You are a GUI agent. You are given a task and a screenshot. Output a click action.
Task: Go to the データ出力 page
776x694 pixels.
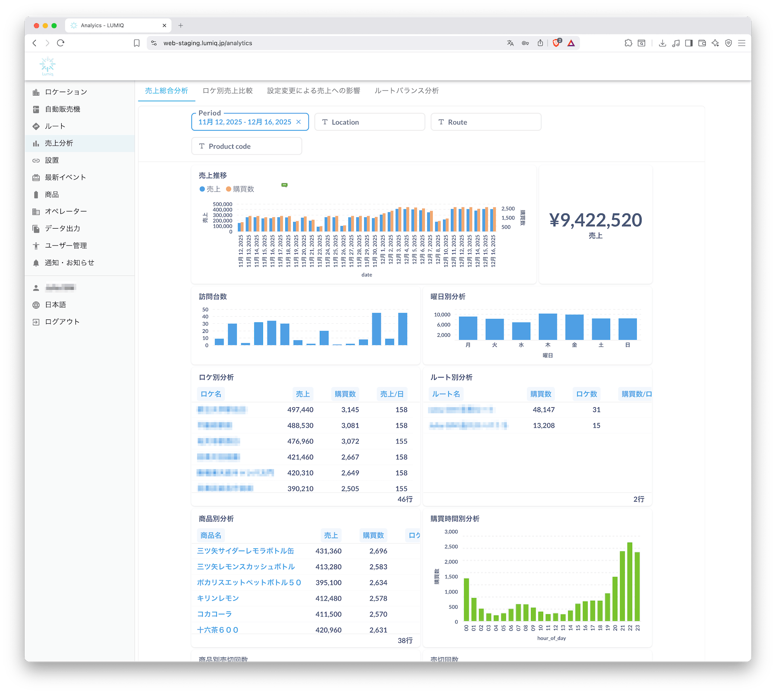[63, 229]
